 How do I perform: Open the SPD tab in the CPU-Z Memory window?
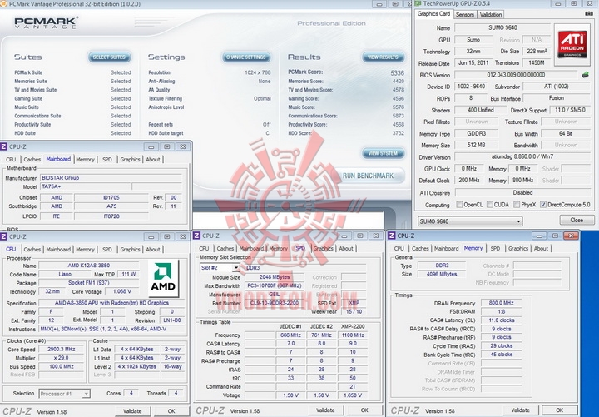coord(495,248)
